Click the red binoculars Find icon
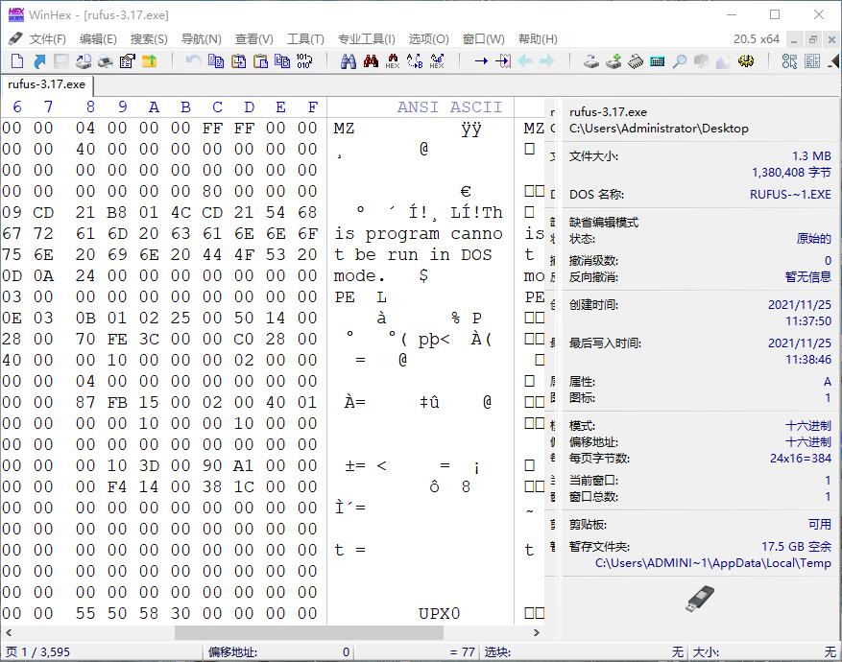The image size is (842, 662). coord(371,61)
